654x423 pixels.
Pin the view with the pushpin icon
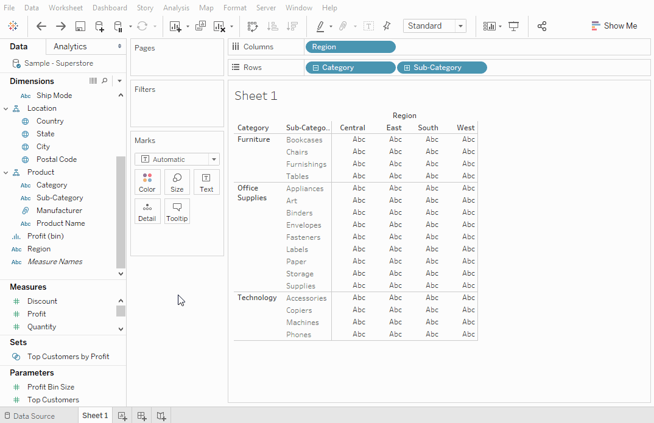click(x=387, y=26)
